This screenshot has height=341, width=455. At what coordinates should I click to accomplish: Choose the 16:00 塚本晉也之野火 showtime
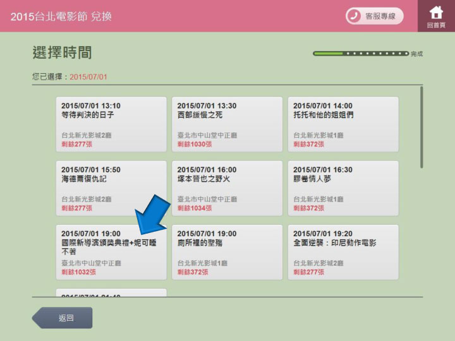tap(227, 188)
